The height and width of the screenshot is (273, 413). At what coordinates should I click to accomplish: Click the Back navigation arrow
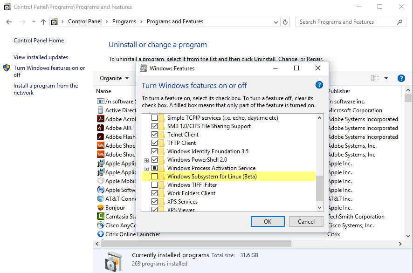9,22
